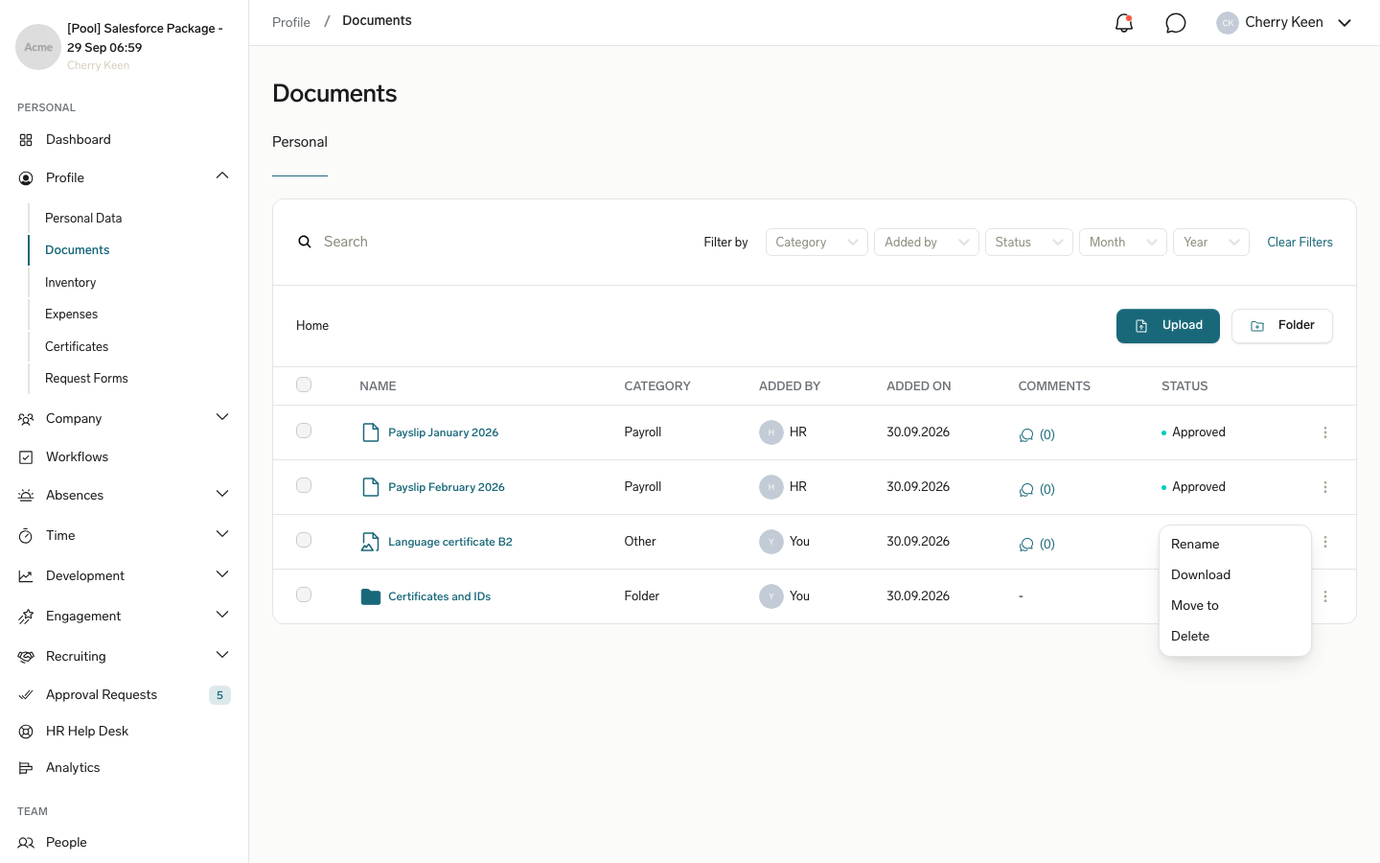Screen dimensions: 1380x863
Task: Tick the checkbox for Payslip January 2026
Action: point(304,431)
